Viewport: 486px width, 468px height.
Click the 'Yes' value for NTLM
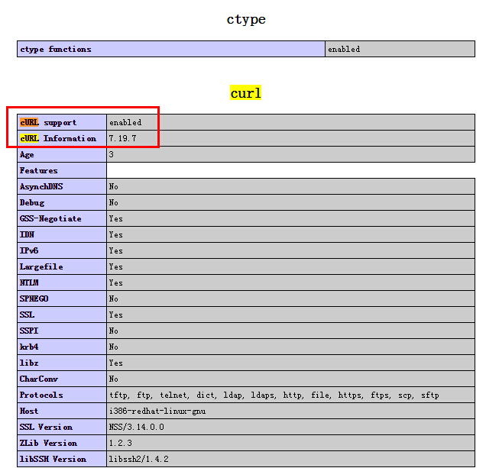point(115,282)
